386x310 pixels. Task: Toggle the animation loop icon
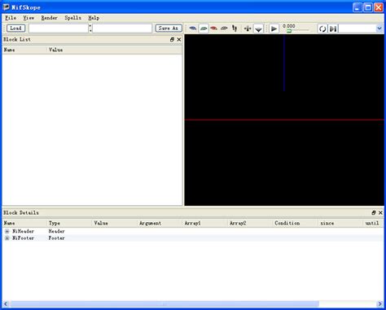pos(322,28)
